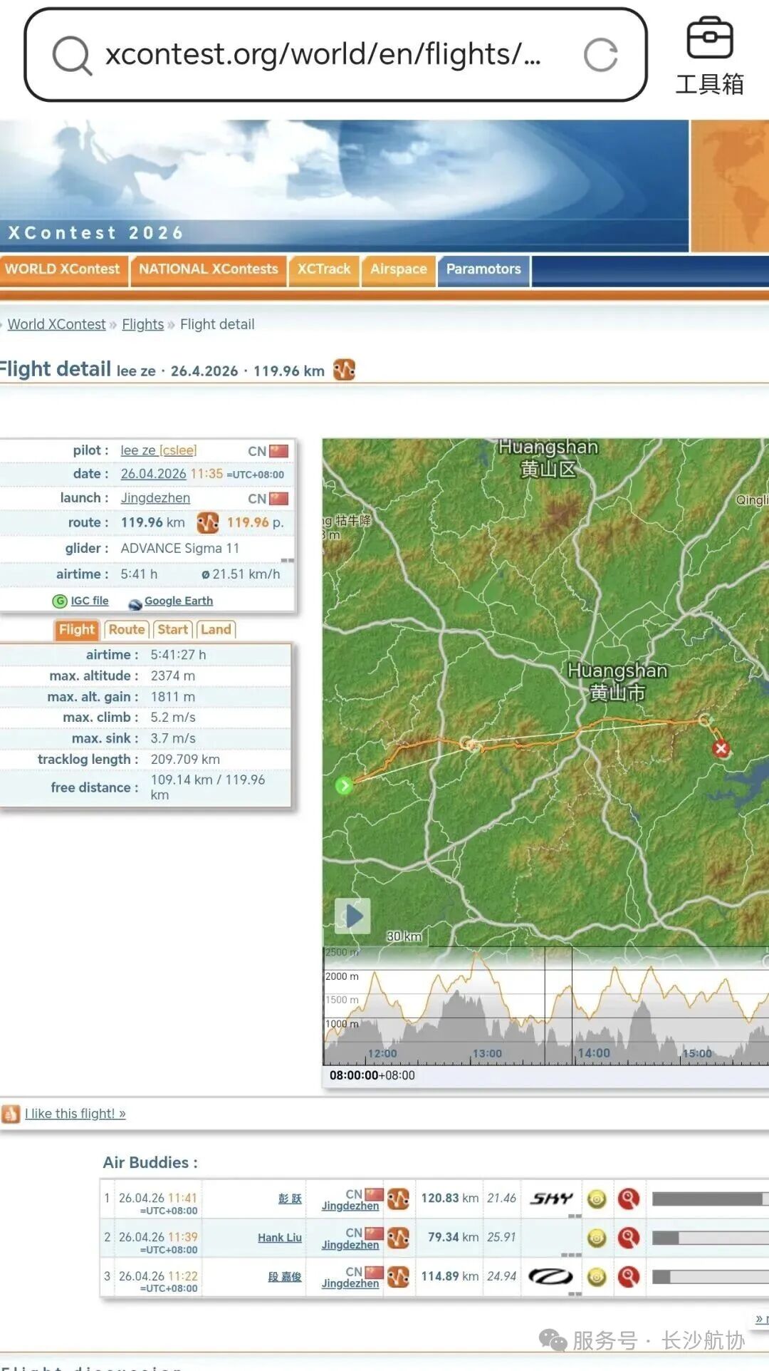The height and width of the screenshot is (1371, 769).
Task: Open red flight detail icon in 彭跃 row
Action: tap(629, 1199)
